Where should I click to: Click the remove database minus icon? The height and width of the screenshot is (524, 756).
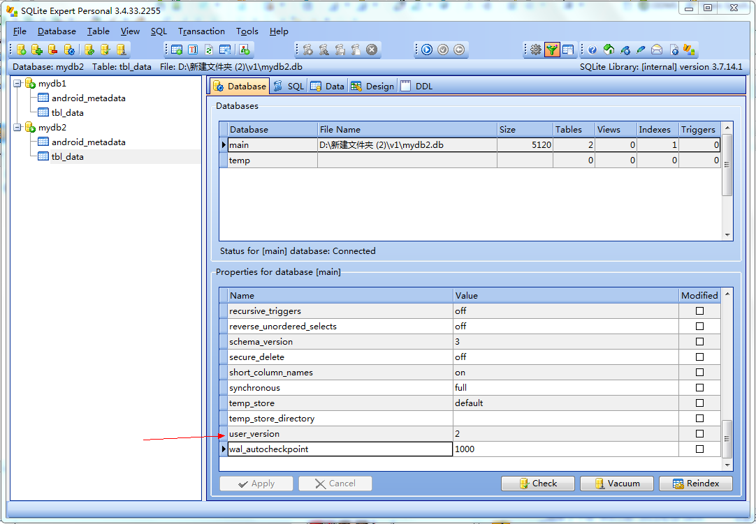(x=53, y=50)
